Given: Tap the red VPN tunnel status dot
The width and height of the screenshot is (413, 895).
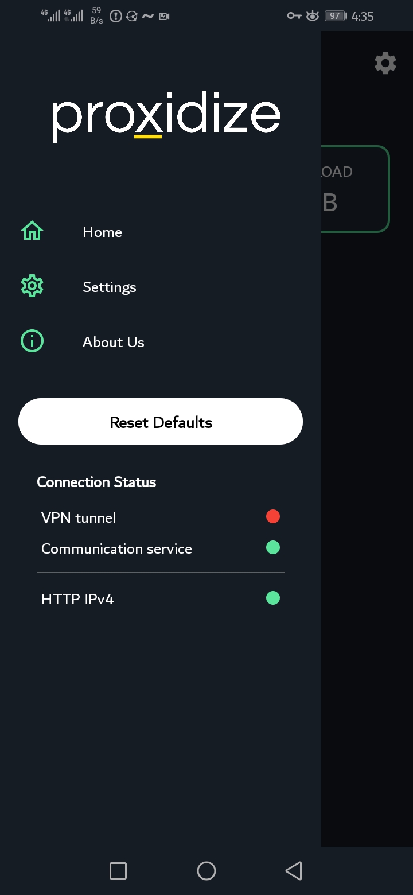Looking at the screenshot, I should (273, 516).
